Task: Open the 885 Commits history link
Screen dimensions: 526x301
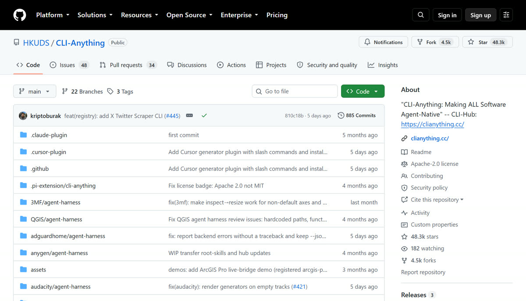Action: 357,115
